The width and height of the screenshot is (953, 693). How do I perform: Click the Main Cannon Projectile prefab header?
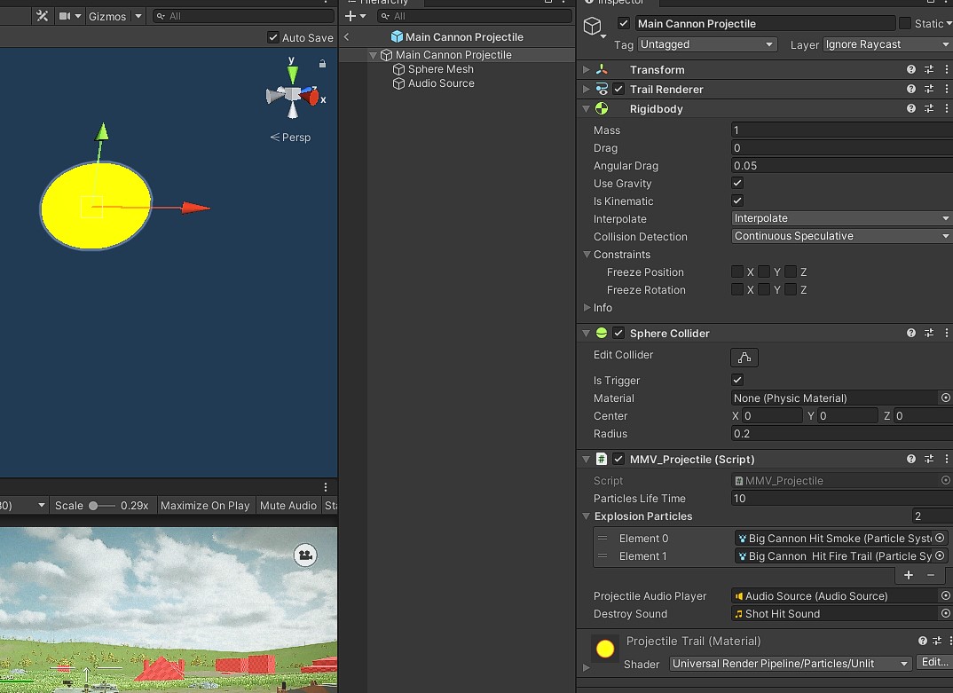457,37
